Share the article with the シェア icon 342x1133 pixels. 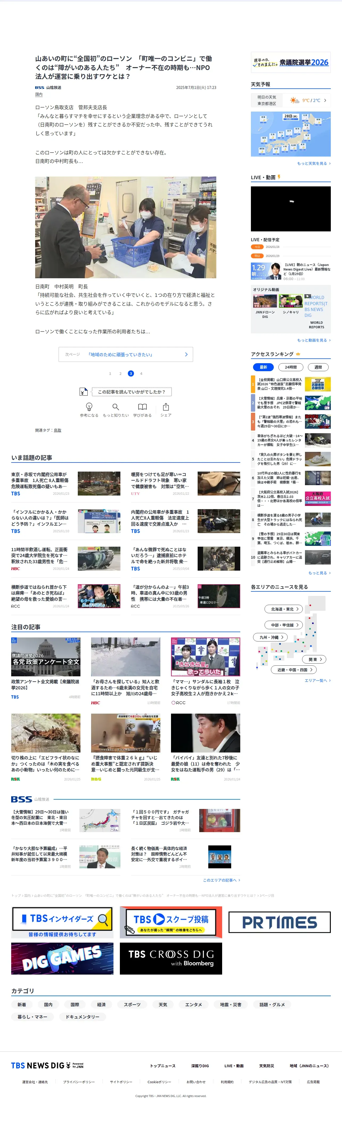point(166,407)
